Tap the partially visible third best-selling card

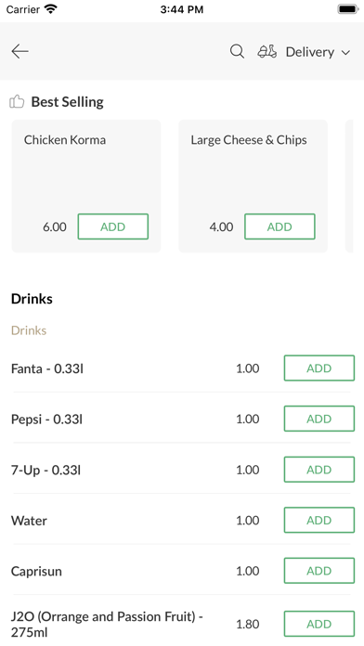349,187
